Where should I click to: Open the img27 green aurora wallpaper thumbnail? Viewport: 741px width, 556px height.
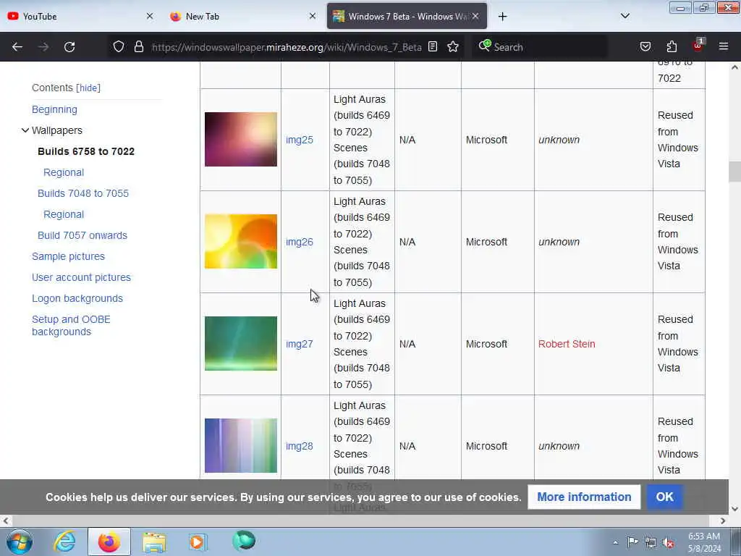(241, 344)
